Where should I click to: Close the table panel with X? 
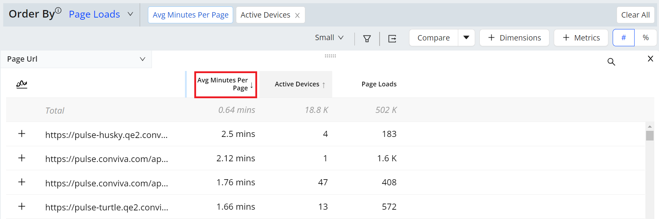pyautogui.click(x=650, y=59)
